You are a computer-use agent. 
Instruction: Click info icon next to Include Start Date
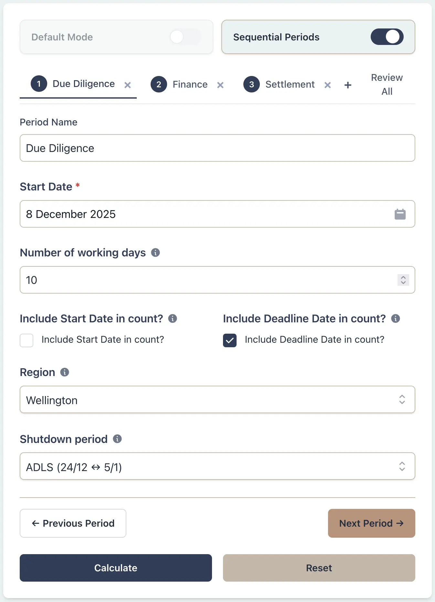click(173, 318)
